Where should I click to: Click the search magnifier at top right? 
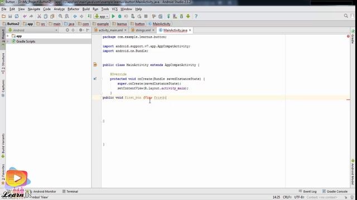tap(346, 16)
